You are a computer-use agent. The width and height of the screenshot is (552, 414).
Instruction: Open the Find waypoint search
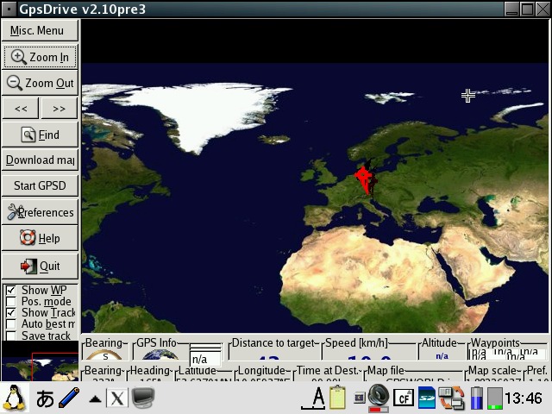[40, 135]
